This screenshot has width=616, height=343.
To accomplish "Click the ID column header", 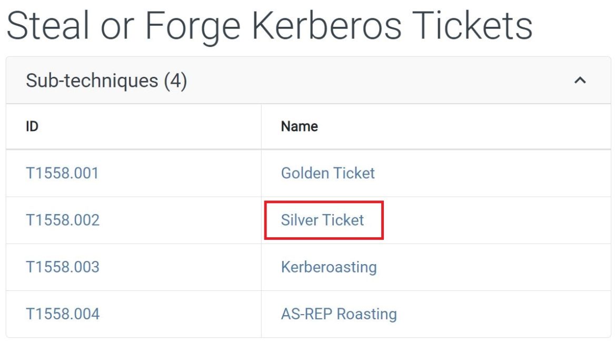I will (x=31, y=126).
